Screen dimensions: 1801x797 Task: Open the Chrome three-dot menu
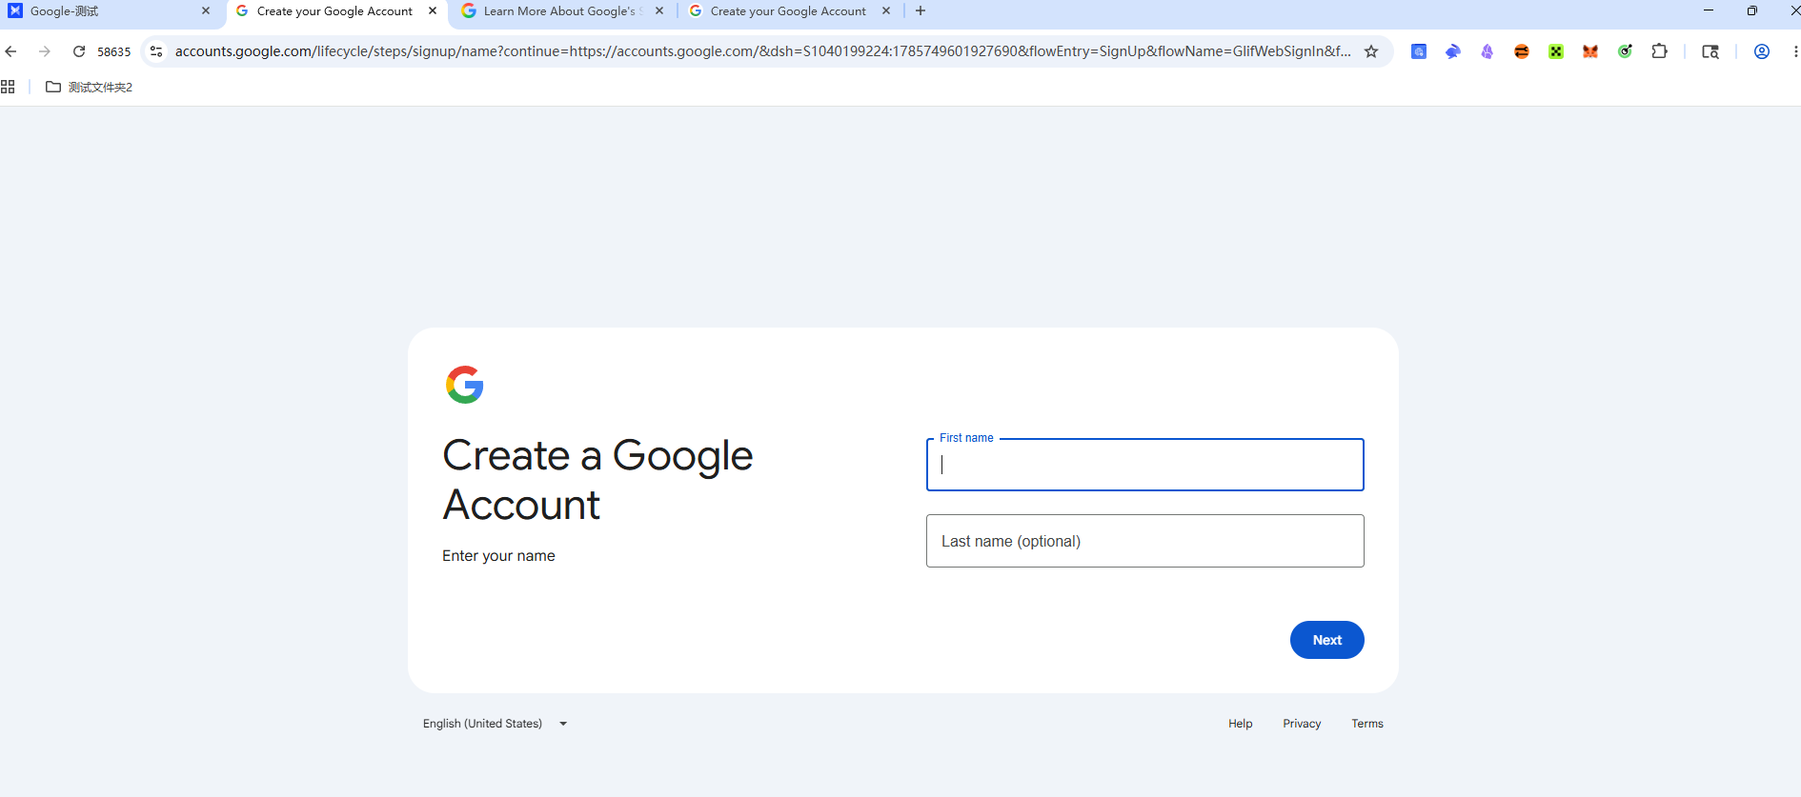1795,51
